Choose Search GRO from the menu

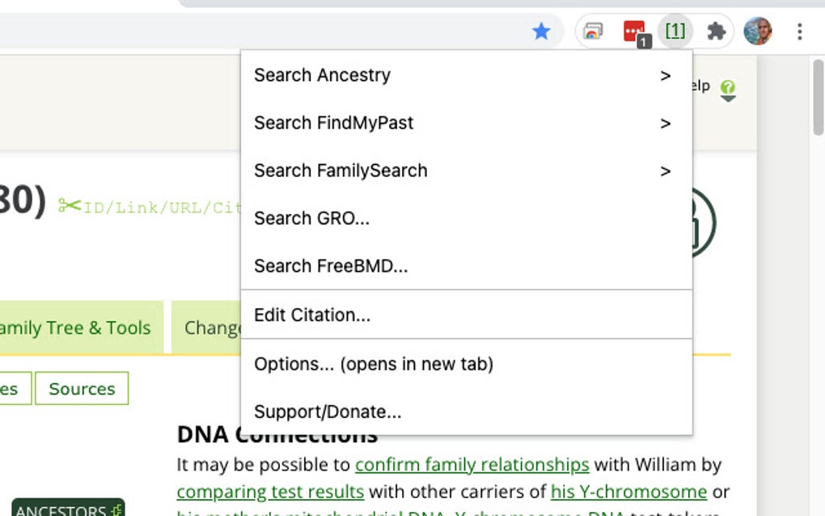point(312,218)
